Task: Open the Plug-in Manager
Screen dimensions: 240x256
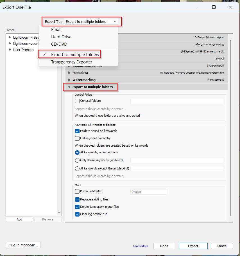Action: pyautogui.click(x=23, y=245)
